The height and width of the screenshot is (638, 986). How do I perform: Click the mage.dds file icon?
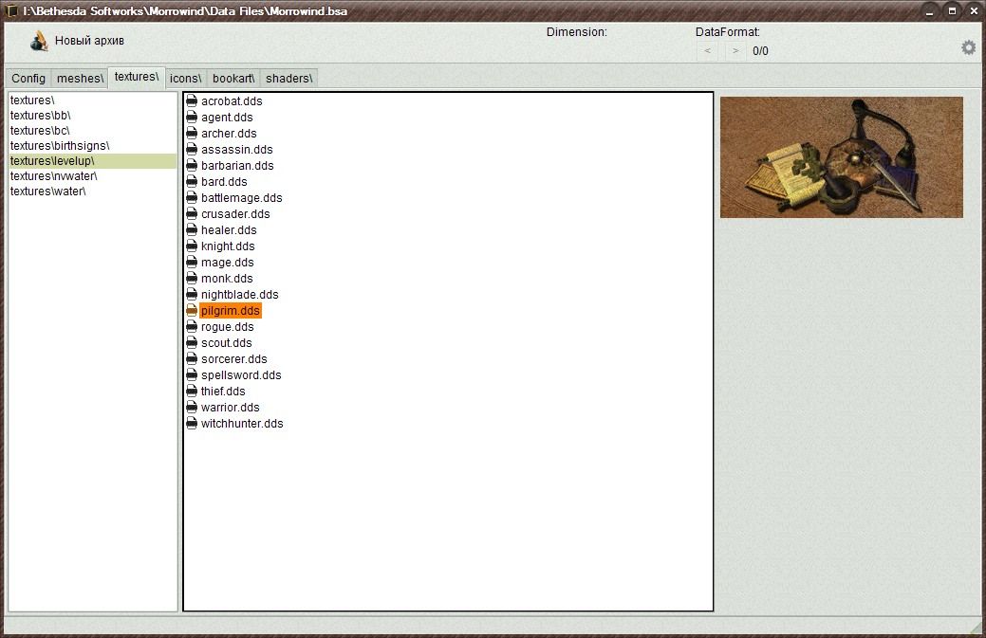[192, 263]
